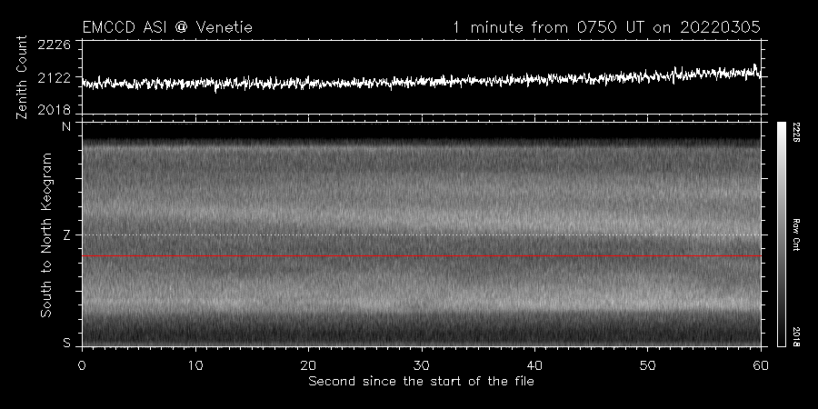Screen dimensions: 818x409
Task: Click the 2226 tick label on zenith count axis
Action: 55,45
